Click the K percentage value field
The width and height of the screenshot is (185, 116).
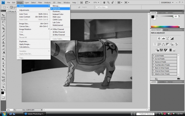tap(176, 16)
